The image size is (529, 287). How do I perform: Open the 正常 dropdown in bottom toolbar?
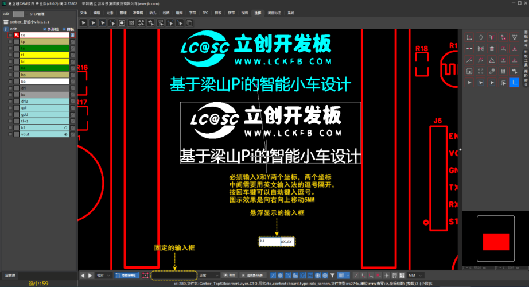coord(208,275)
